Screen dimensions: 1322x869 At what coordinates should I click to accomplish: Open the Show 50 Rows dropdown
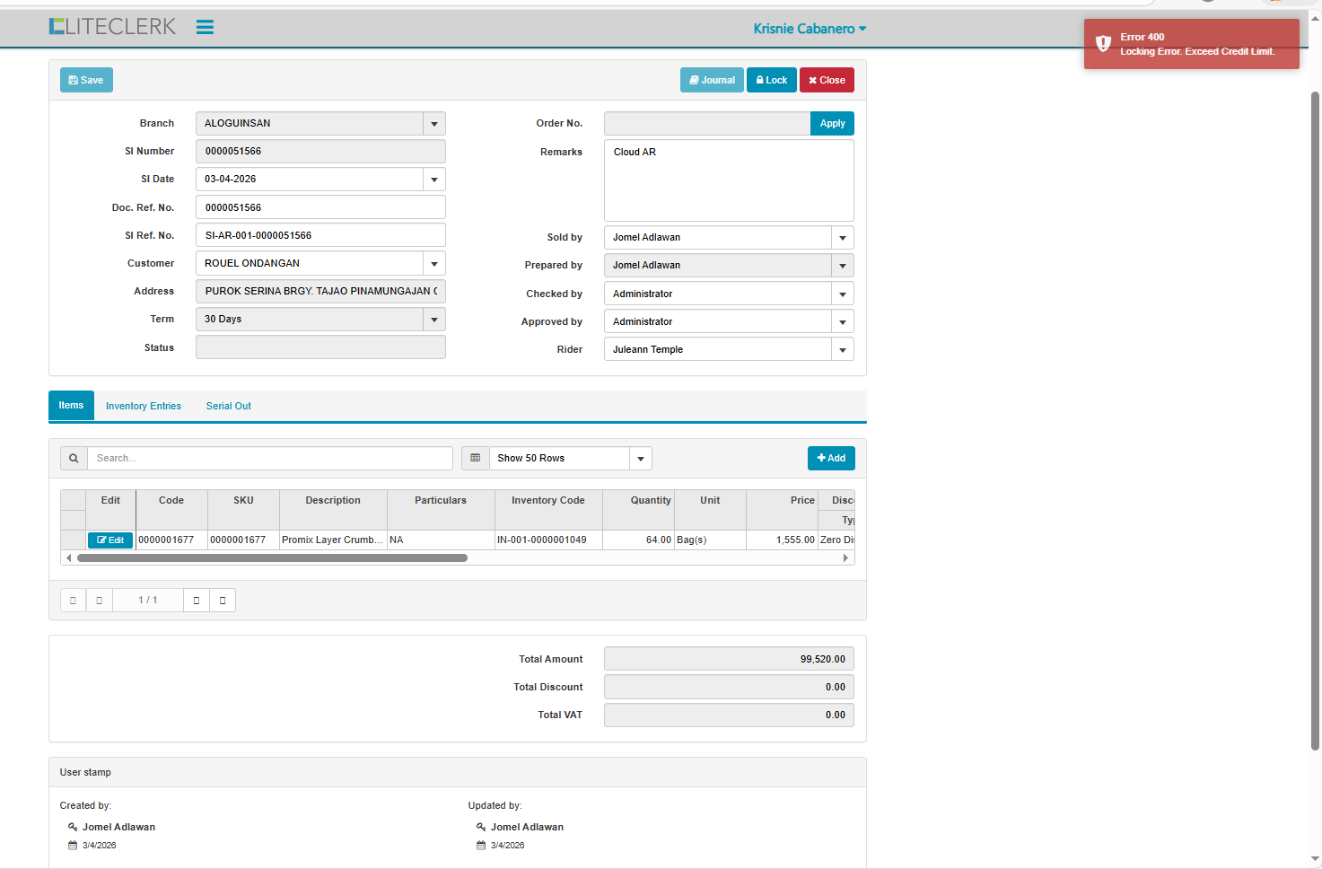click(640, 459)
